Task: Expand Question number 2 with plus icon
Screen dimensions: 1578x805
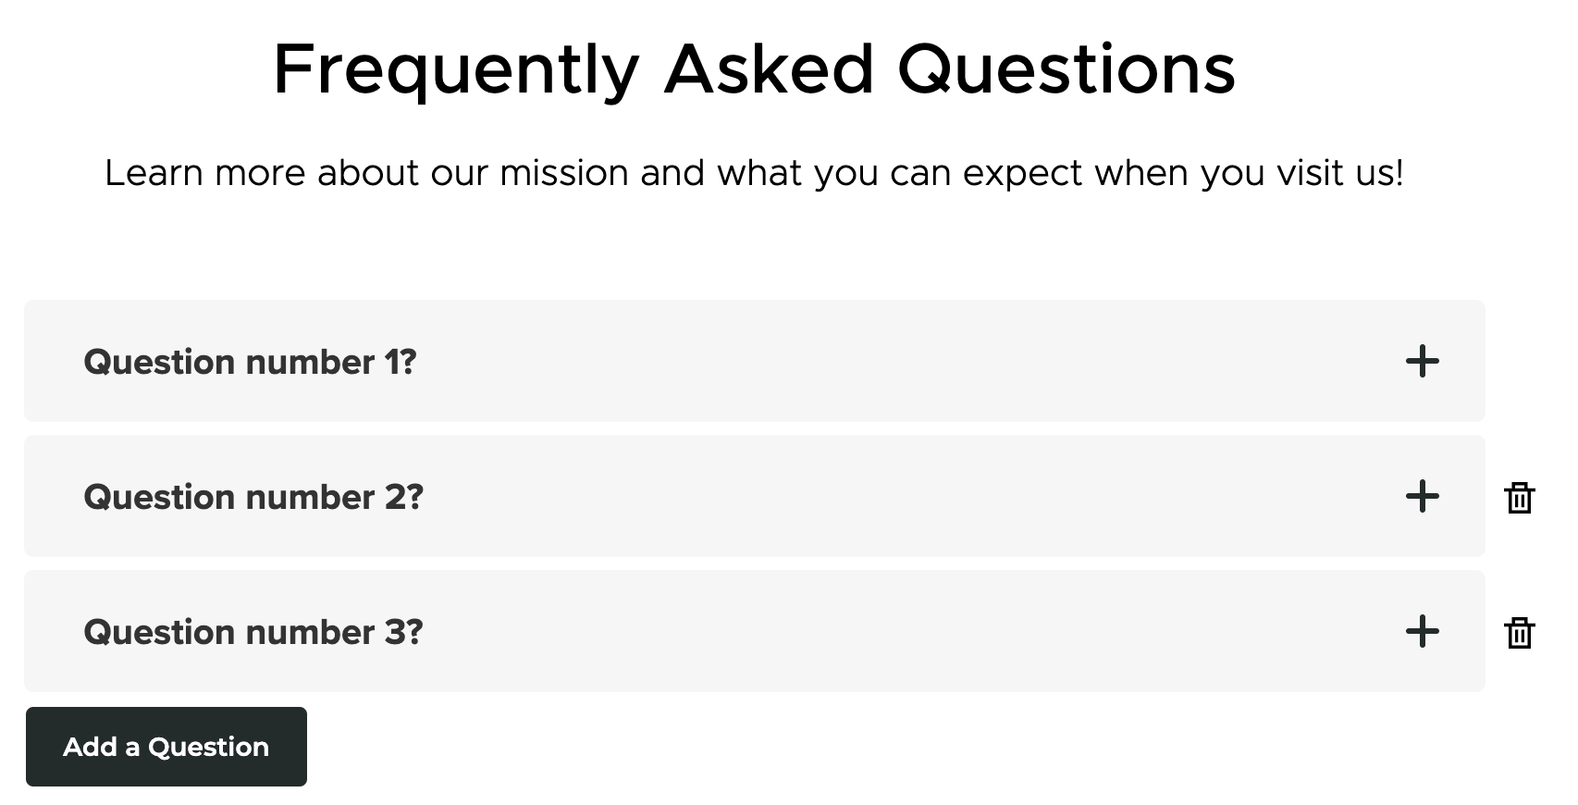Action: pyautogui.click(x=1422, y=496)
